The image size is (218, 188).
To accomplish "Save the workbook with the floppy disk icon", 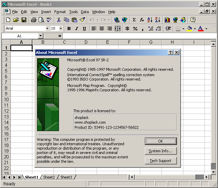I will [x=24, y=20].
